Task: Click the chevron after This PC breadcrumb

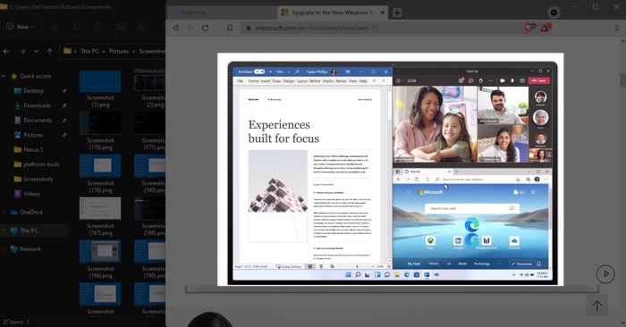Action: click(104, 51)
